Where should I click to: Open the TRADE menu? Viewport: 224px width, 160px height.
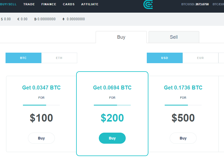(29, 4)
